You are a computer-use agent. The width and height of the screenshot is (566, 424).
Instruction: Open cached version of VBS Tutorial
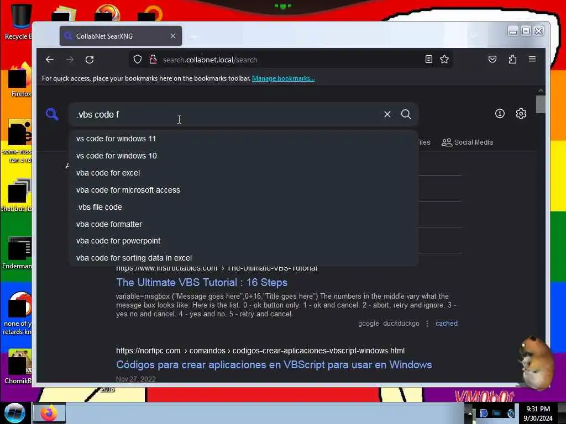[447, 324]
